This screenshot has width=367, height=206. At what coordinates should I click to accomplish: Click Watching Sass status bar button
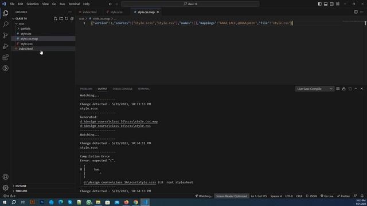[x=204, y=196]
